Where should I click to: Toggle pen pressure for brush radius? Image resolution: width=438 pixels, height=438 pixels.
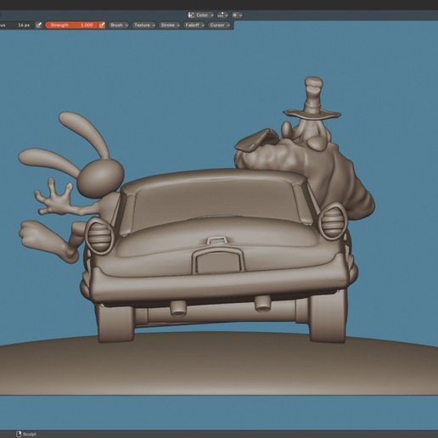click(39, 25)
